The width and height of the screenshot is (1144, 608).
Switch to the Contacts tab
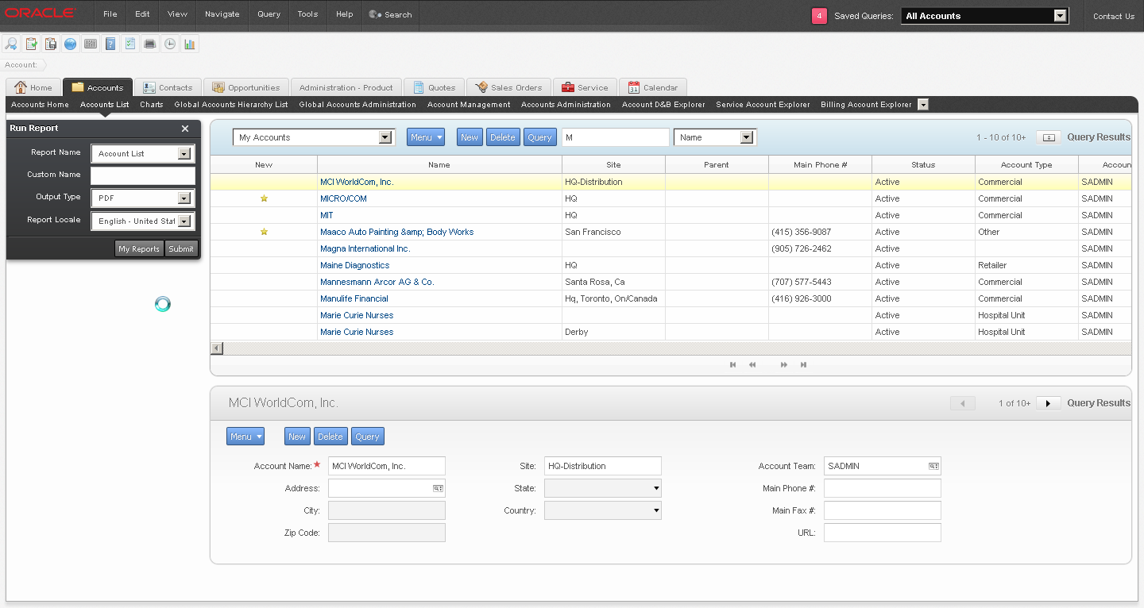coord(168,87)
